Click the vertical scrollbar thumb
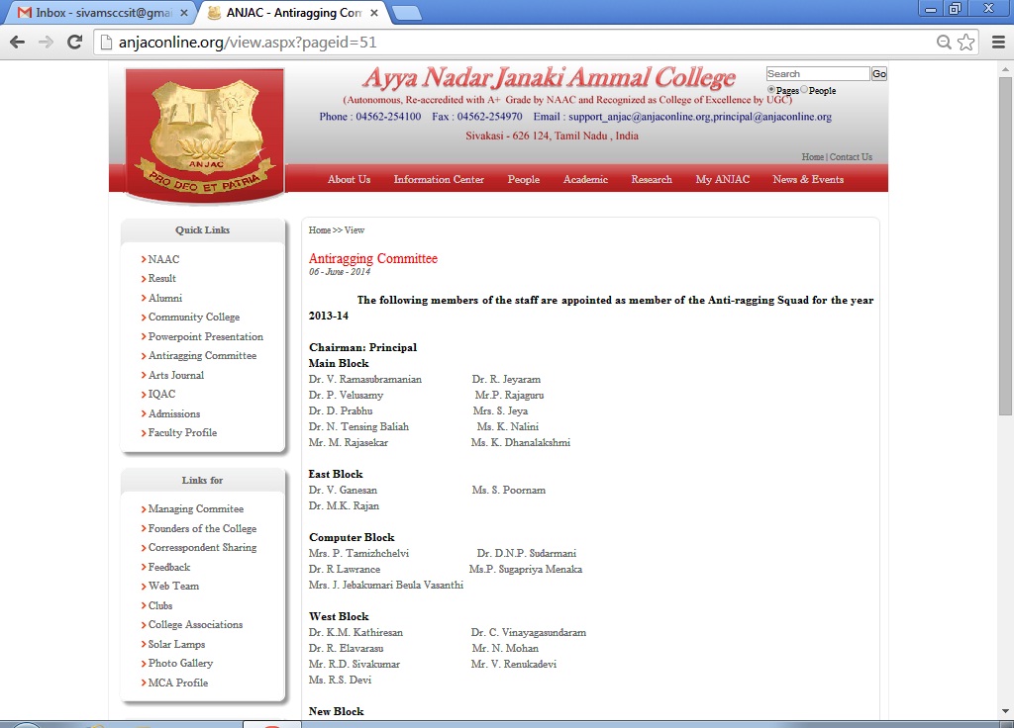 point(1005,245)
